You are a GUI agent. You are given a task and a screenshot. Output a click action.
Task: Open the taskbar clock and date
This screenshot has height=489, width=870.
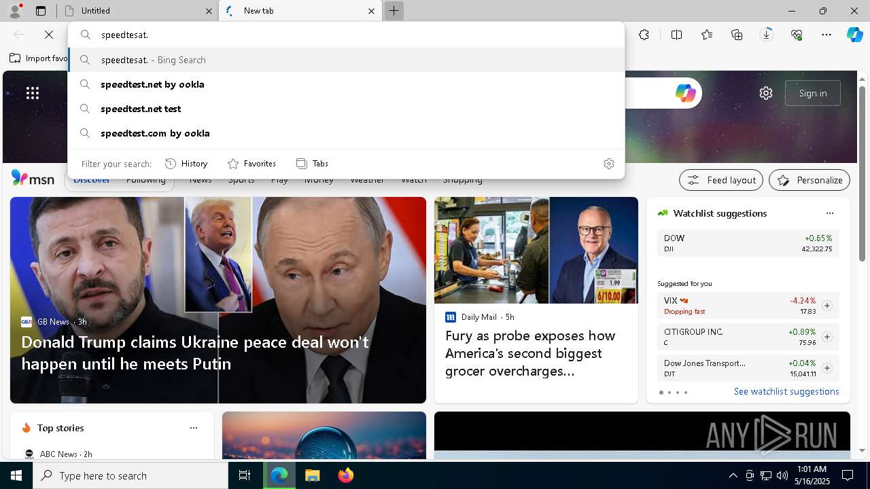point(812,475)
